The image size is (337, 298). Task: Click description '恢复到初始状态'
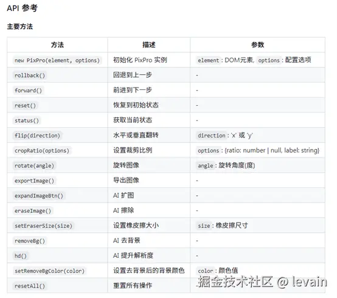point(136,105)
